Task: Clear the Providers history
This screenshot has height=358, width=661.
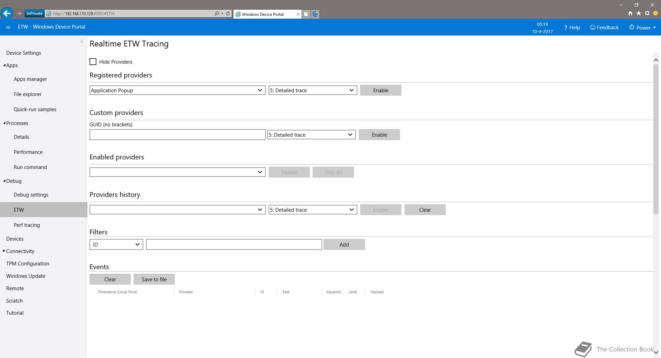Action: pos(425,210)
